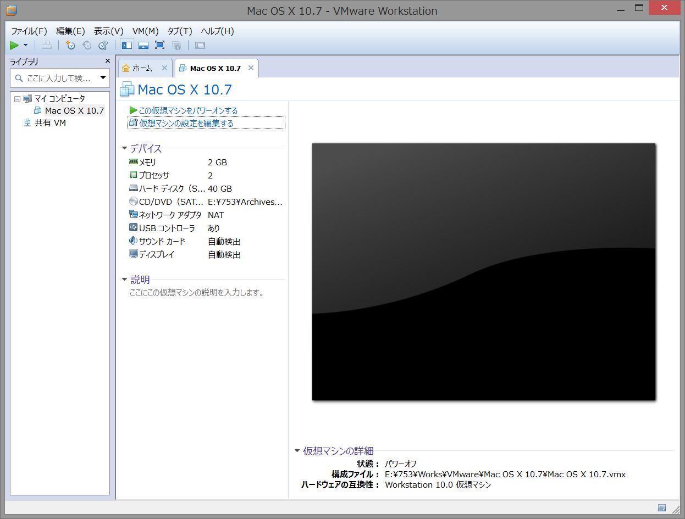Close the ライブラリ panel
Viewport: 685px width, 519px height.
108,61
